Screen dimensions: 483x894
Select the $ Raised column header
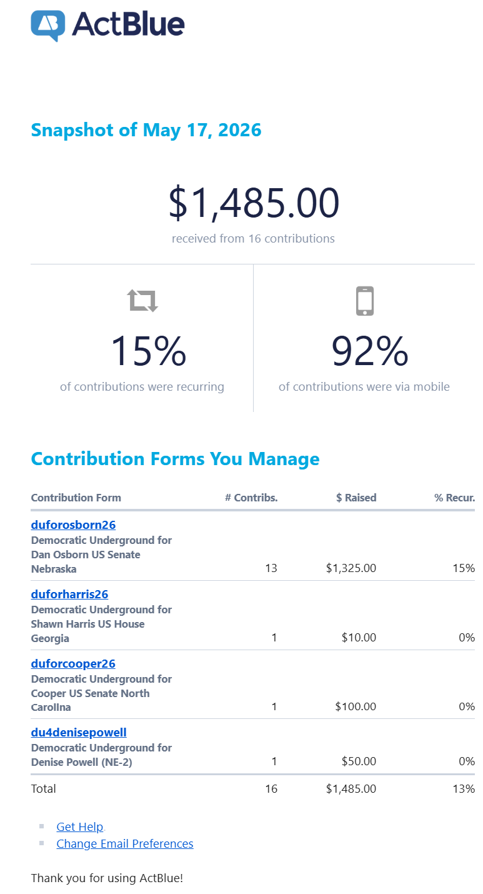(356, 498)
